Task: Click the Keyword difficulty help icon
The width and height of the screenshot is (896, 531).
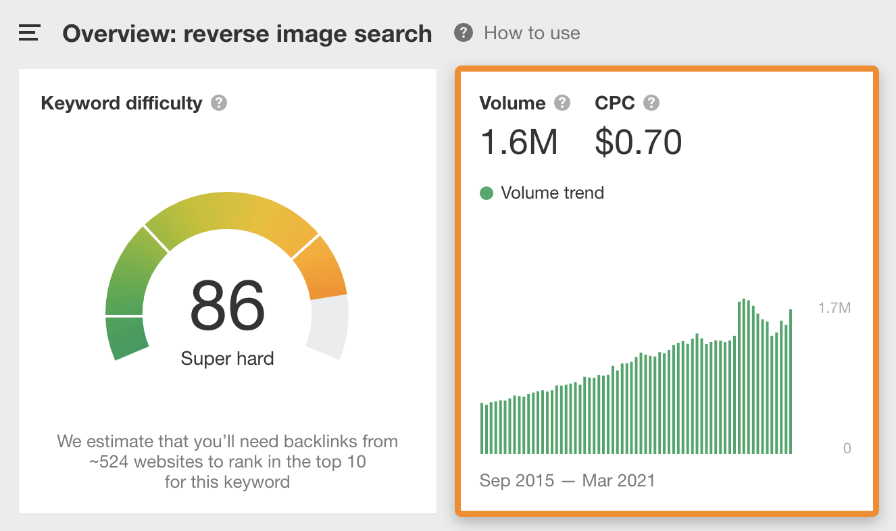Action: tap(219, 103)
